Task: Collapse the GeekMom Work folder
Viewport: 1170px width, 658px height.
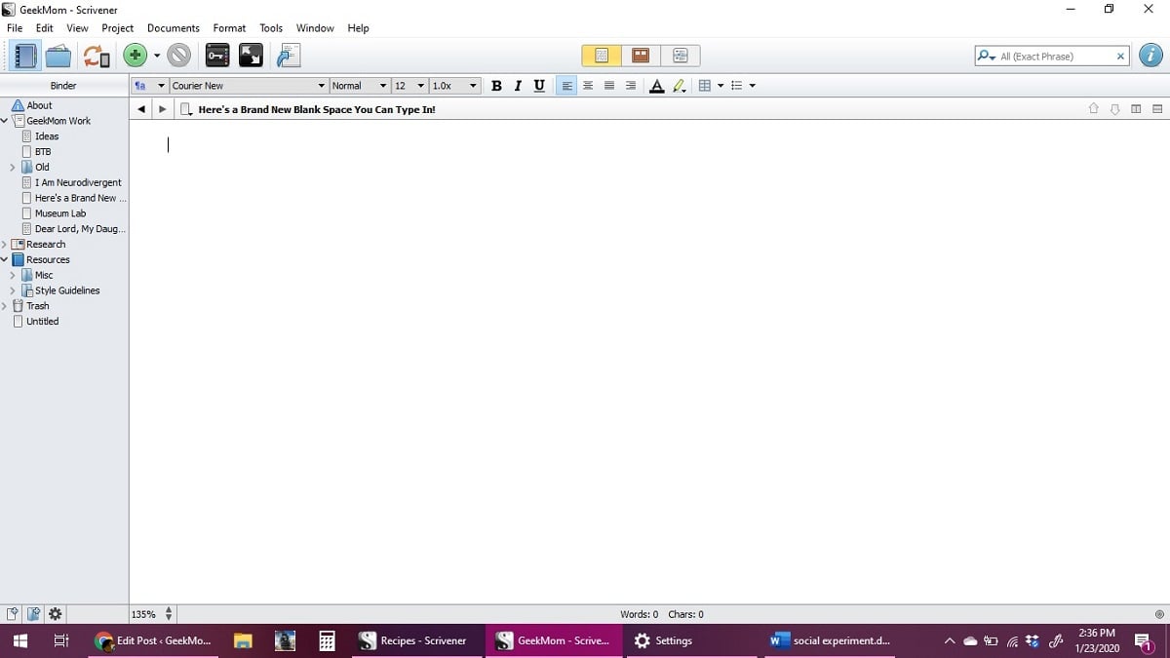Action: coord(7,120)
